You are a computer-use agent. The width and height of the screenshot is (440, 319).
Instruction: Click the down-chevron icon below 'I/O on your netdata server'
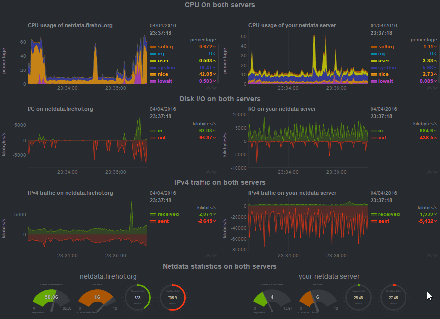point(435,172)
